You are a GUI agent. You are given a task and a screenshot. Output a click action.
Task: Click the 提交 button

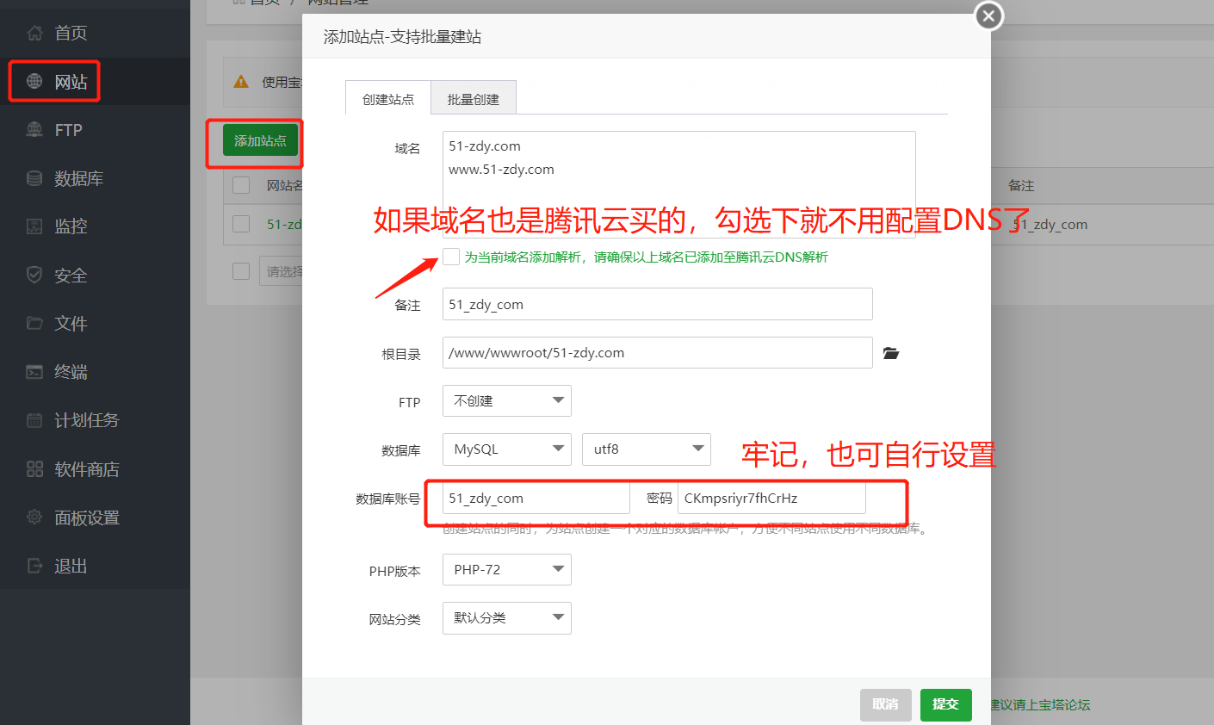945,704
